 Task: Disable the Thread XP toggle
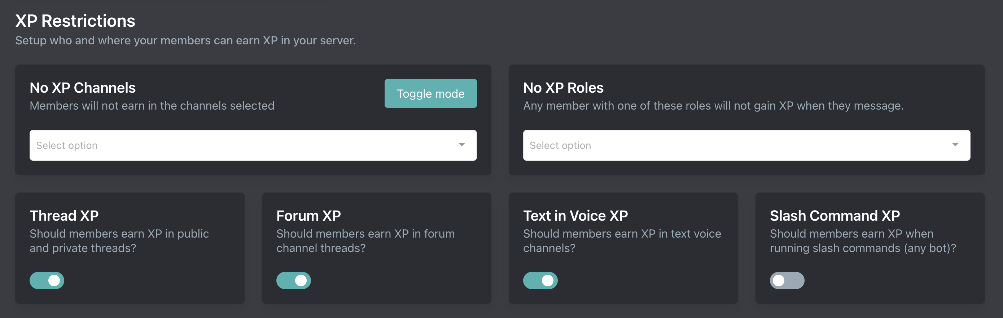[x=47, y=280]
